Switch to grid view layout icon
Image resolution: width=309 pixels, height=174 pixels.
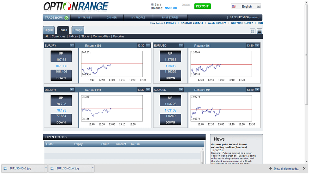click(253, 31)
